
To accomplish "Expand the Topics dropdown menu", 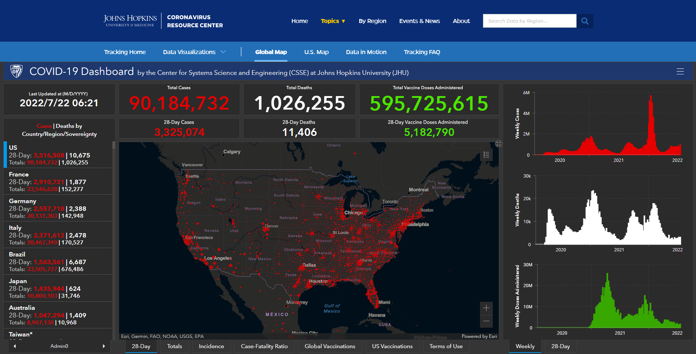I will [x=333, y=21].
